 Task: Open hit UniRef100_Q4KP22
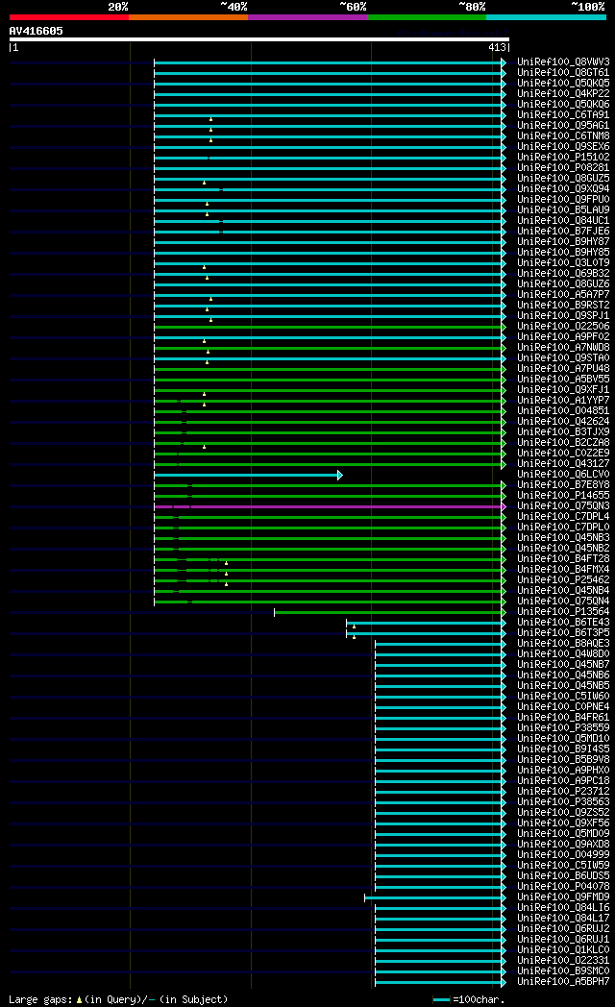tap(563, 94)
